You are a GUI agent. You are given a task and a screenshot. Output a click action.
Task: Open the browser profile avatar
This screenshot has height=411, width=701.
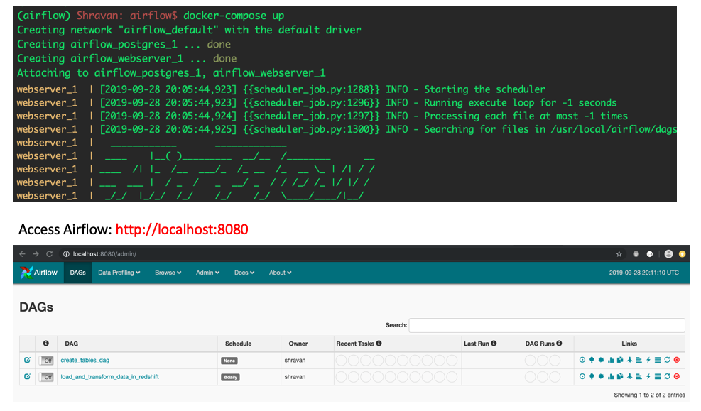coord(669,253)
